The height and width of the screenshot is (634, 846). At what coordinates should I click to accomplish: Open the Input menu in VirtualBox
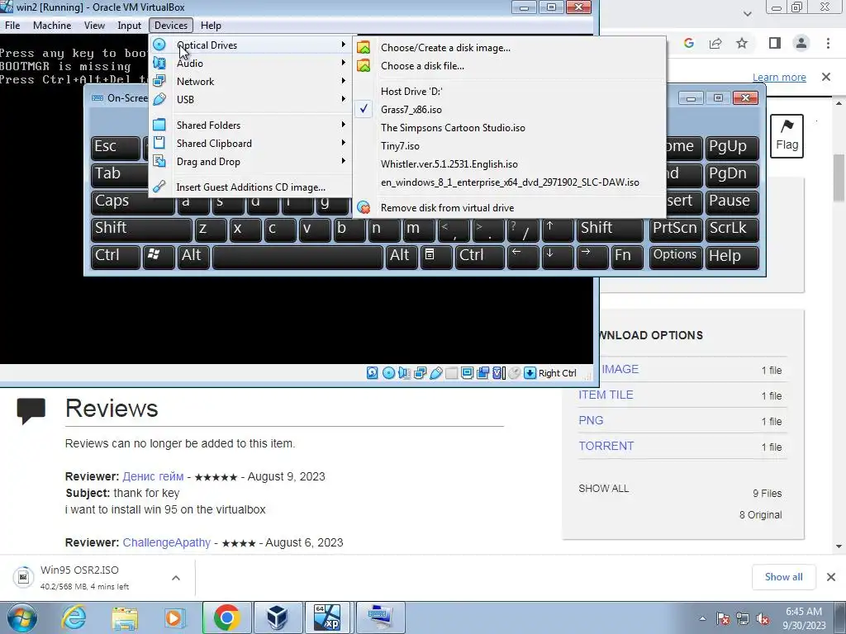tap(129, 26)
